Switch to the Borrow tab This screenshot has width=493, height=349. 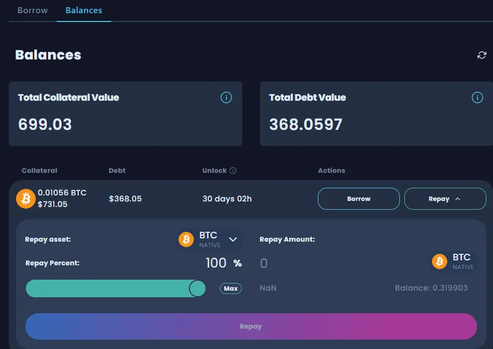32,10
